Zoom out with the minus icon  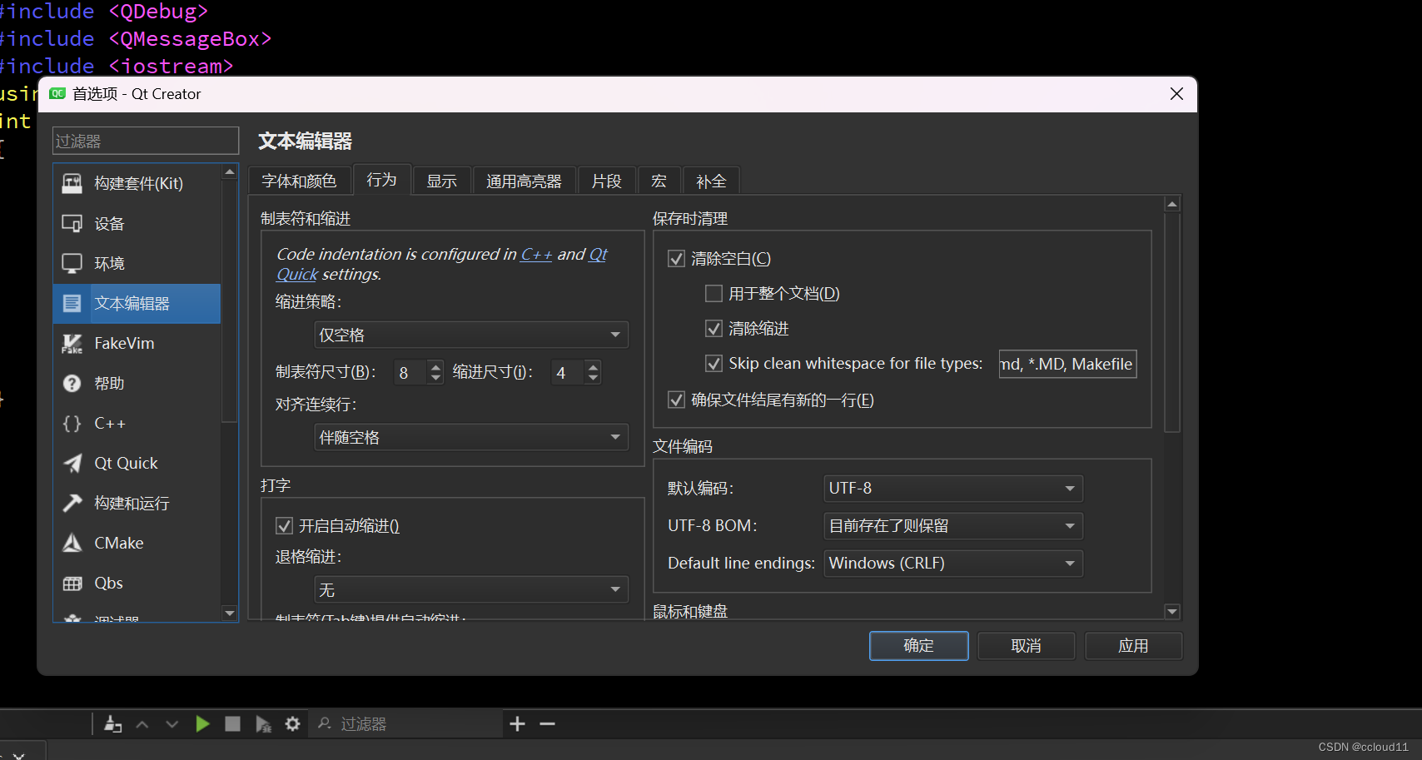click(547, 724)
